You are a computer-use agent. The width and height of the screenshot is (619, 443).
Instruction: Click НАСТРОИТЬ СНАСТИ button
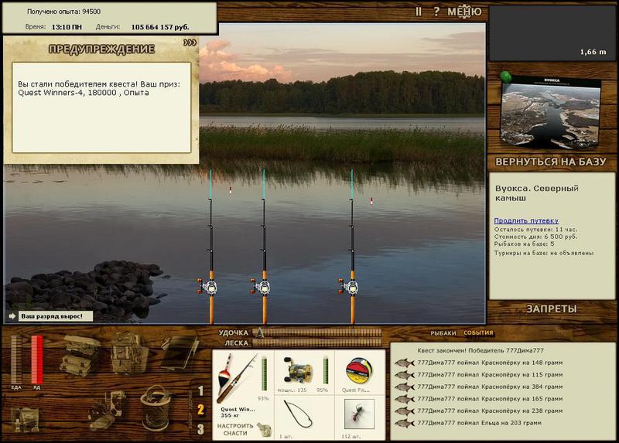(x=235, y=430)
